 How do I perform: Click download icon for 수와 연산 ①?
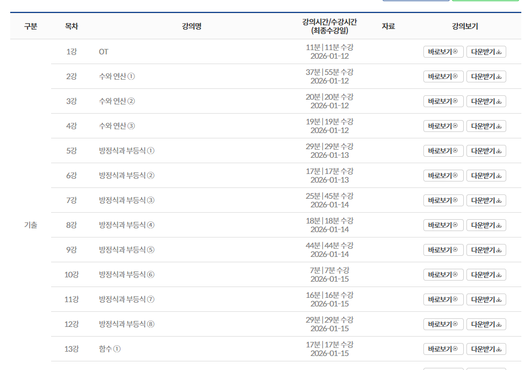[499, 76]
